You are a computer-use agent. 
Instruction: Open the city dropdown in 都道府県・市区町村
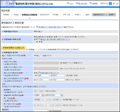pyautogui.click(x=54, y=95)
